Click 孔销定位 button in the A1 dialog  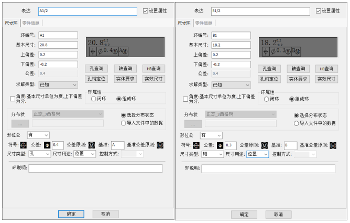(x=97, y=79)
